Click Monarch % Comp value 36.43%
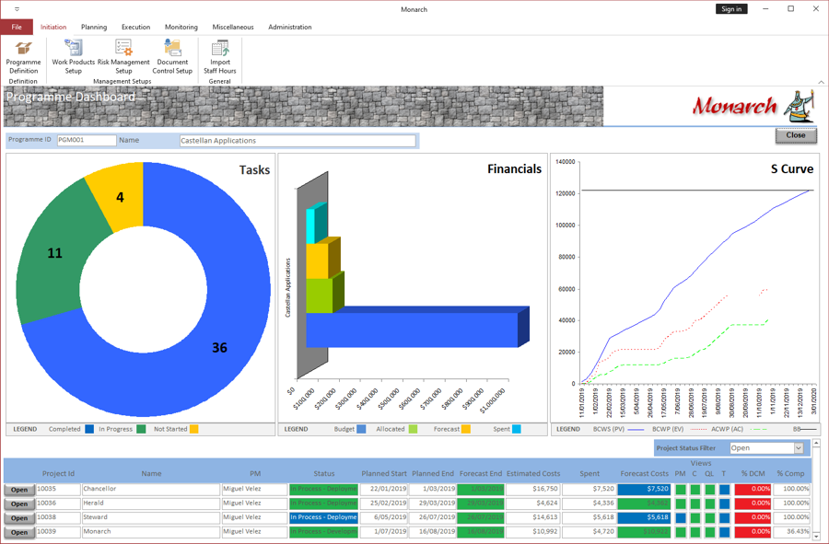829x544 pixels. 791,532
